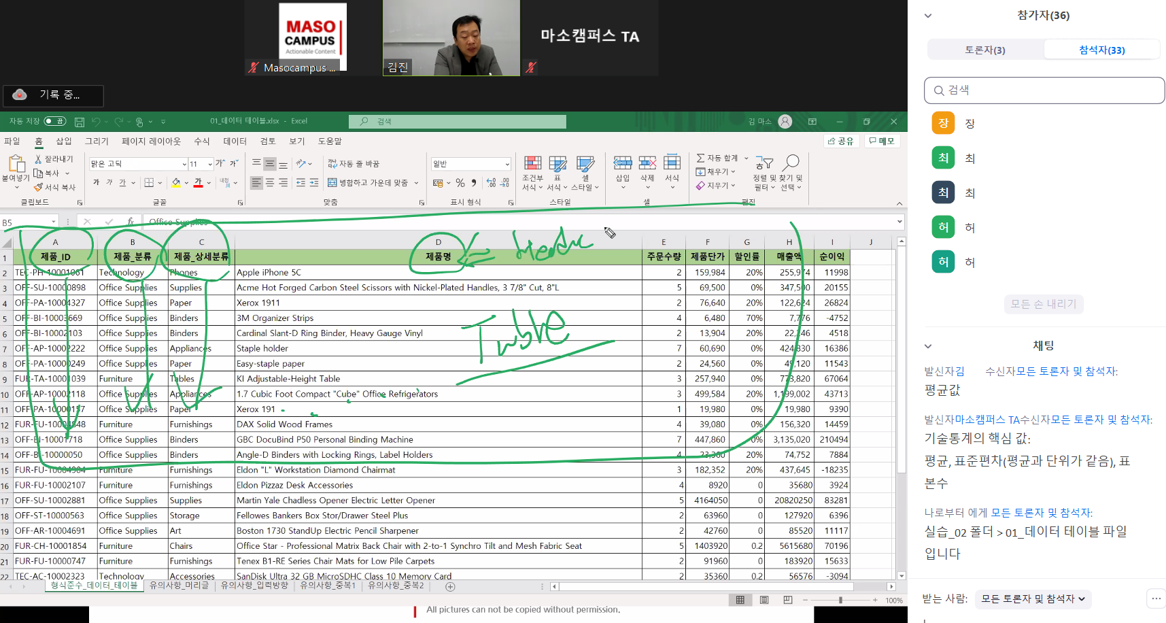
Task: Click the lower all hands (모든 손 내리기) button
Action: (x=1043, y=304)
